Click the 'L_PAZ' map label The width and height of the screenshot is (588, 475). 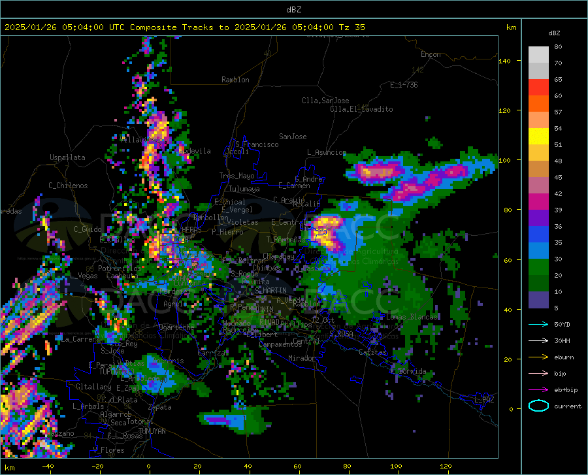click(x=484, y=400)
